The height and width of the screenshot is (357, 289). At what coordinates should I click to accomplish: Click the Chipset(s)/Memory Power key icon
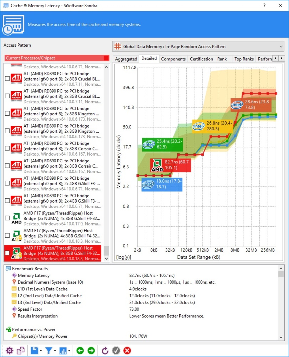click(x=14, y=336)
